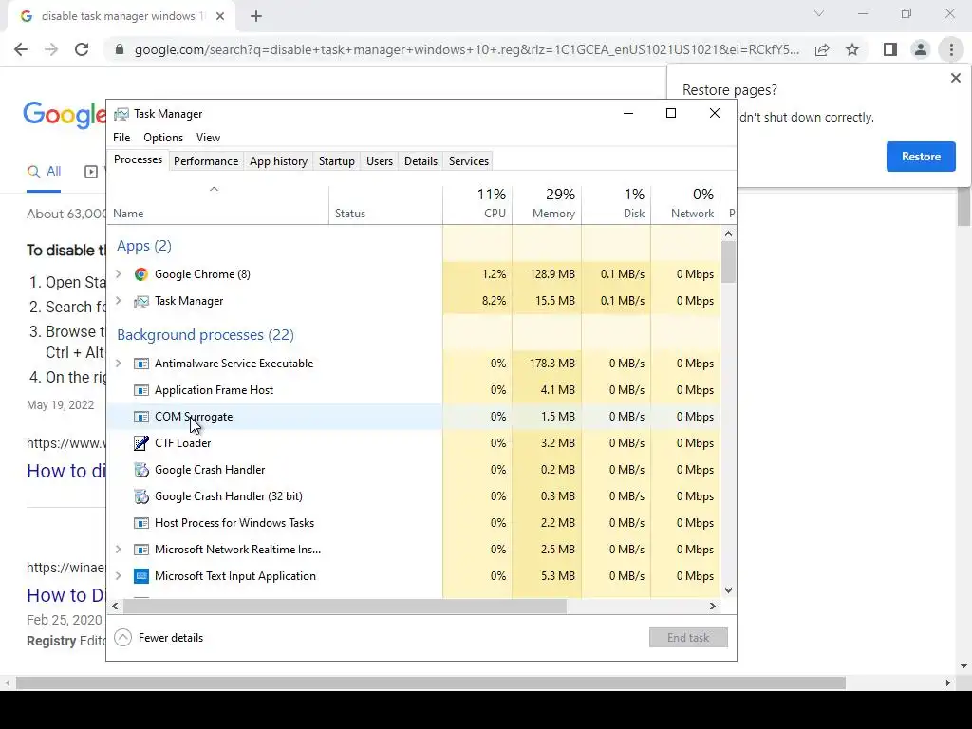Screen dimensions: 972x729
Task: Open Chrome's three-dot menu
Action: (951, 49)
